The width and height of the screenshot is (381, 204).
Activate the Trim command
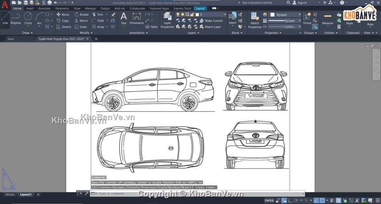click(98, 14)
